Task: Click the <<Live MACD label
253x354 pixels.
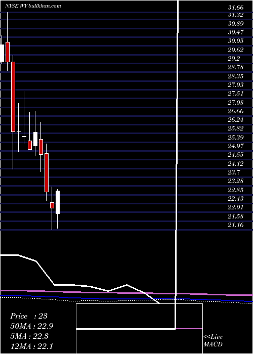Action: point(213,341)
